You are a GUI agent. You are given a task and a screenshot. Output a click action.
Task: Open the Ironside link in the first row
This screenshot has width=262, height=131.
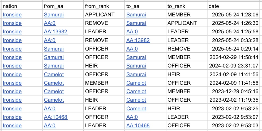click(12, 15)
